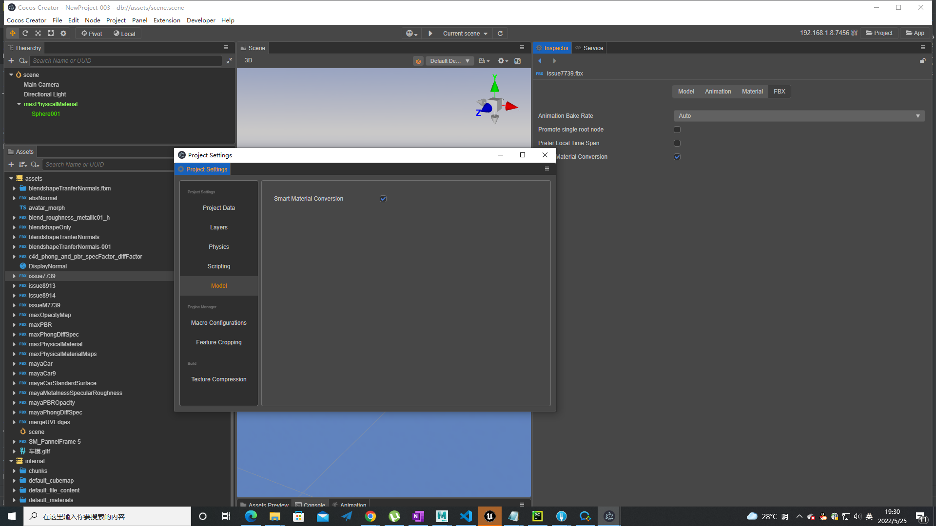Expand the maxPBR FBX asset

pyautogui.click(x=14, y=325)
